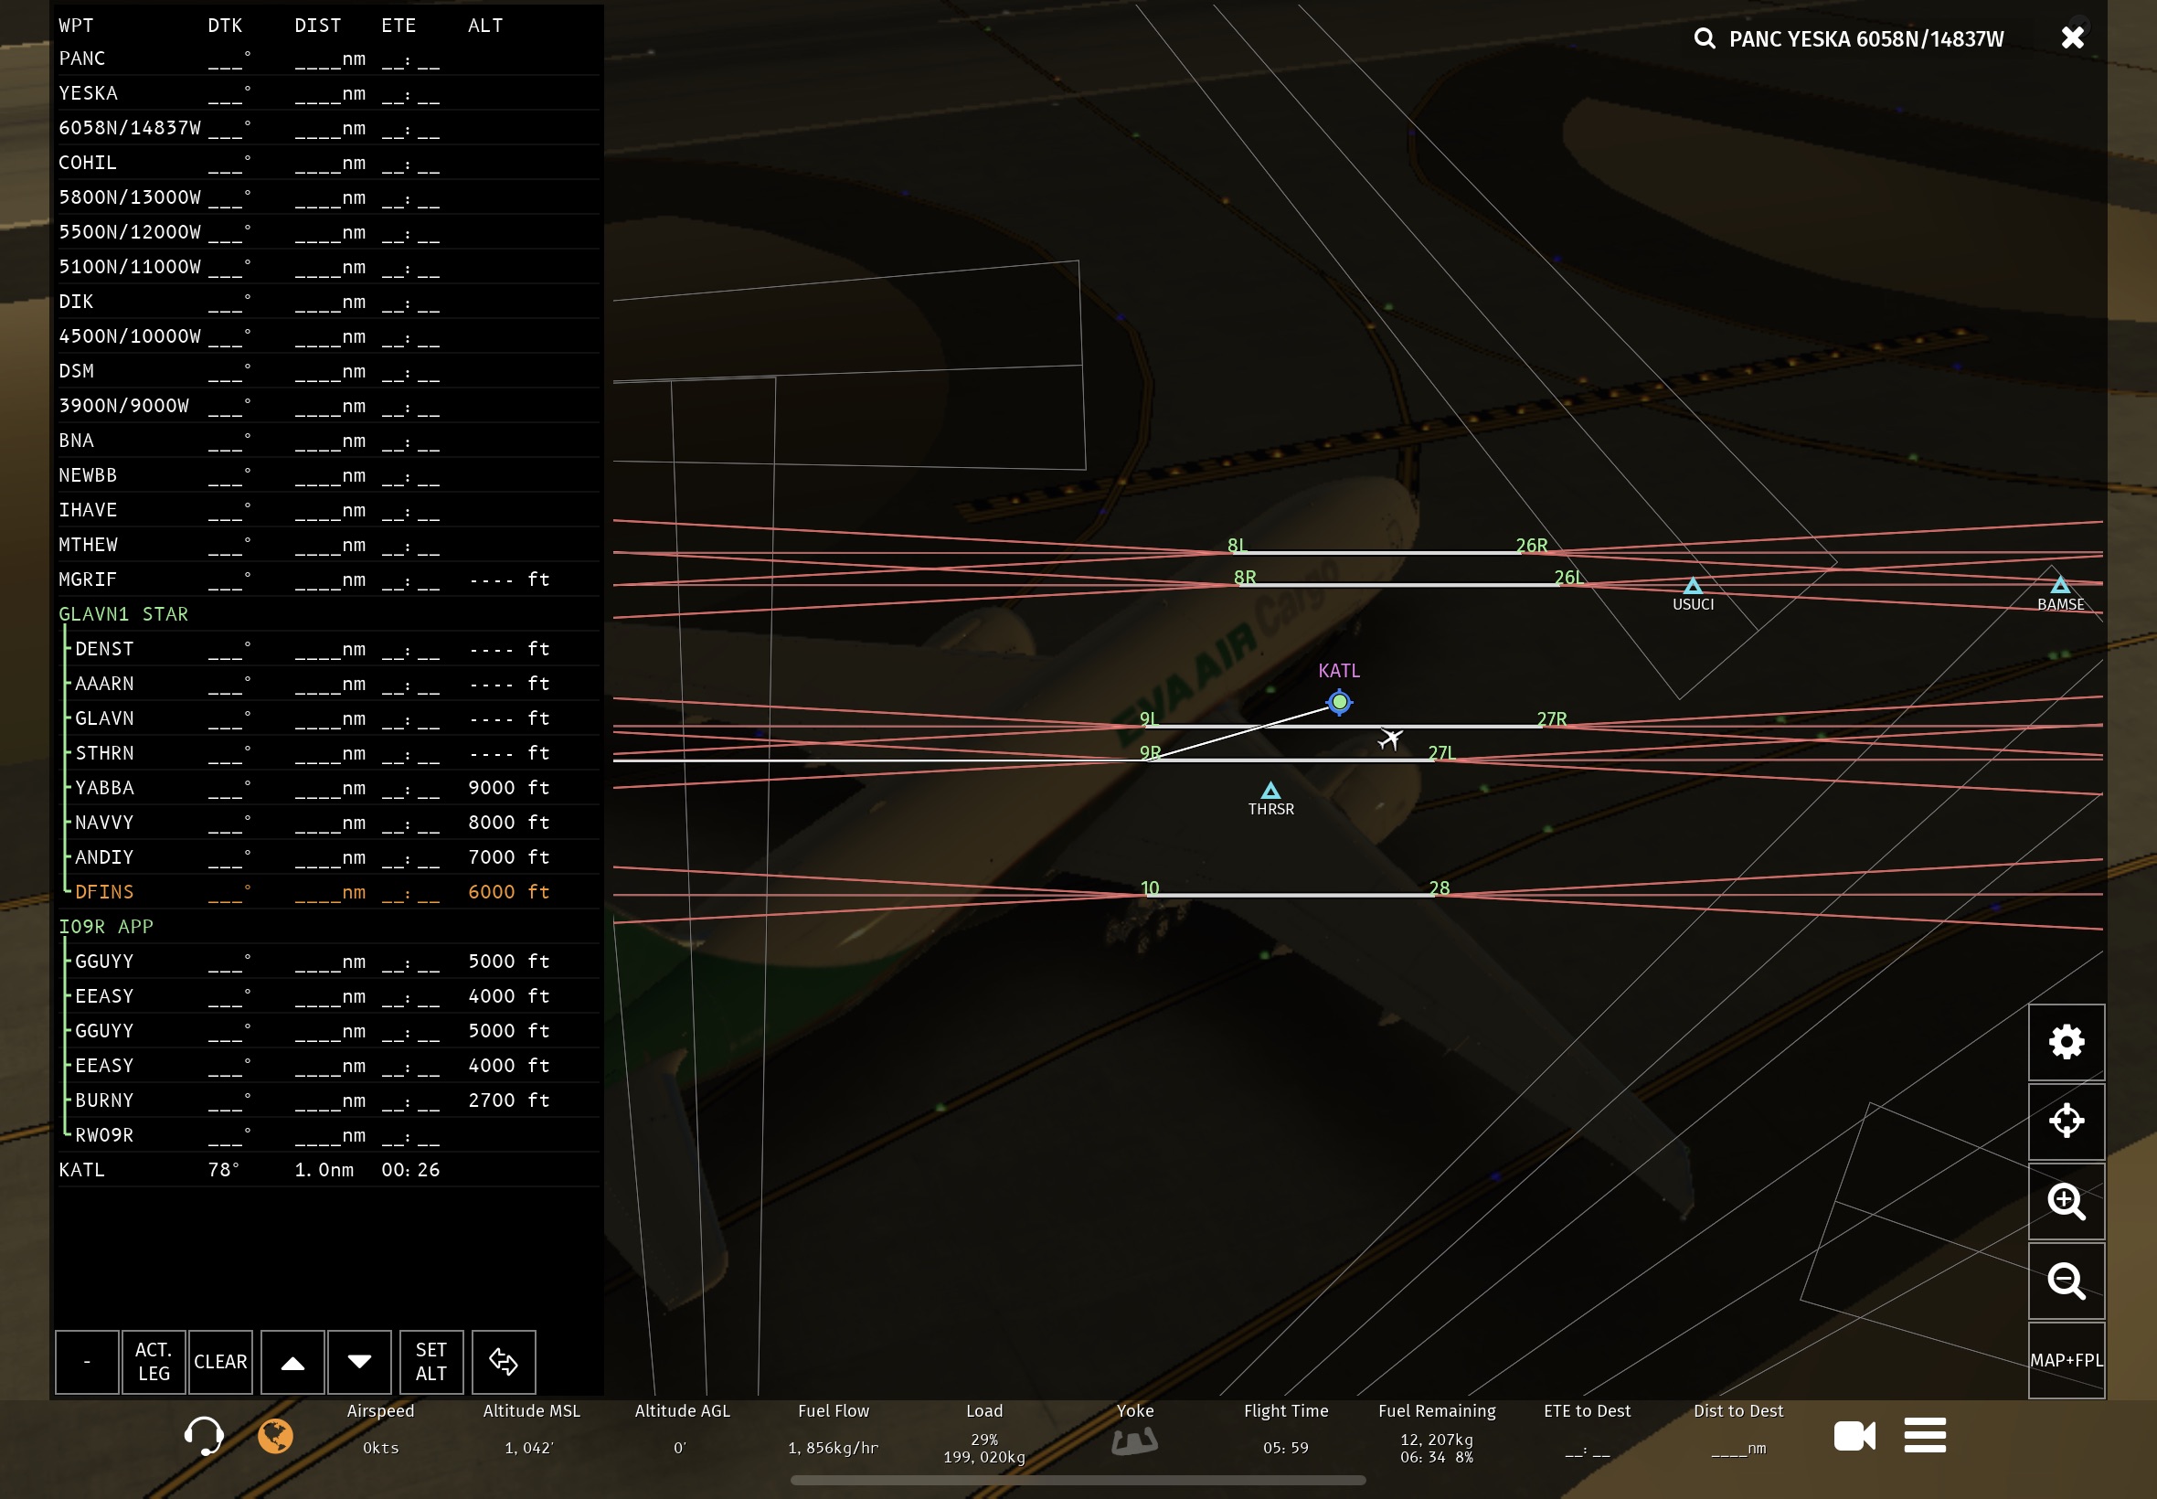Image resolution: width=2157 pixels, height=1499 pixels.
Task: Open the camera view icon
Action: click(x=1854, y=1435)
